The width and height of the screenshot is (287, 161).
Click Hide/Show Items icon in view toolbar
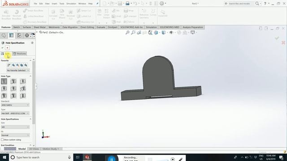click(x=171, y=33)
